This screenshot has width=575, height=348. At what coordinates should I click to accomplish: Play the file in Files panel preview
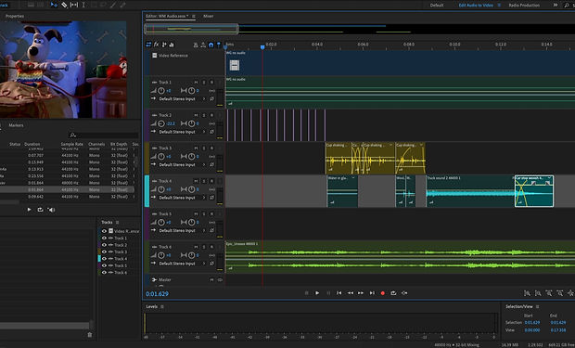pos(30,210)
